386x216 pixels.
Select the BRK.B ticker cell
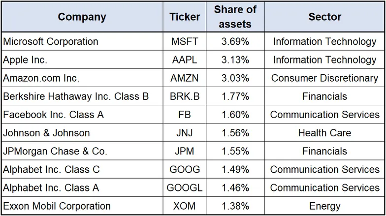coord(185,96)
